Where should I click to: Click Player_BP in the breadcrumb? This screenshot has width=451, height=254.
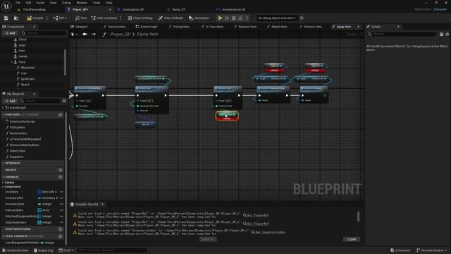pos(121,34)
